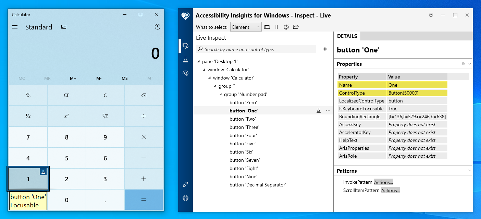
Task: Open Calculator history panel
Action: click(x=157, y=27)
